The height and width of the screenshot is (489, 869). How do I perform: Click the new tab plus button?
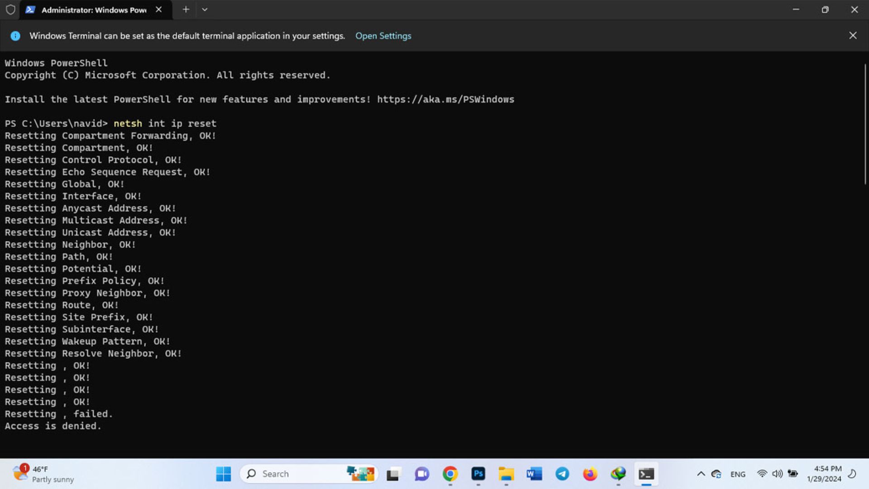tap(185, 10)
